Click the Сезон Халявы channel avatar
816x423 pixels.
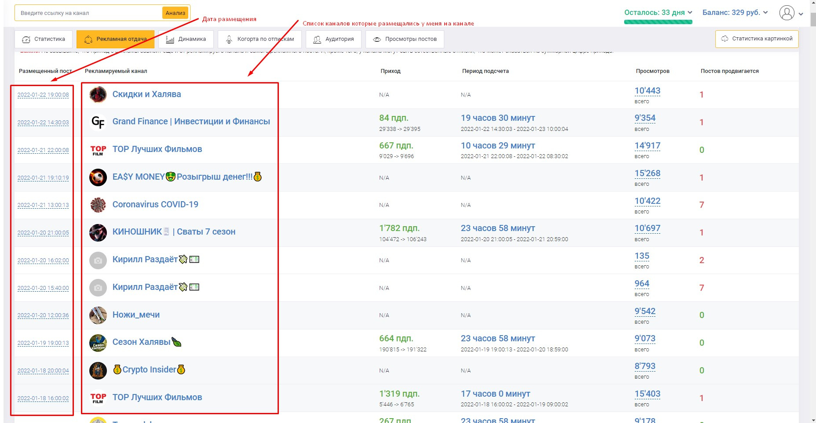(x=98, y=343)
